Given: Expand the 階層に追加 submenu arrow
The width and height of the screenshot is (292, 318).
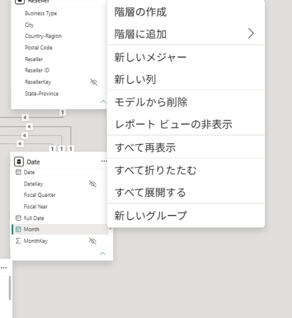Looking at the screenshot, I should (251, 33).
